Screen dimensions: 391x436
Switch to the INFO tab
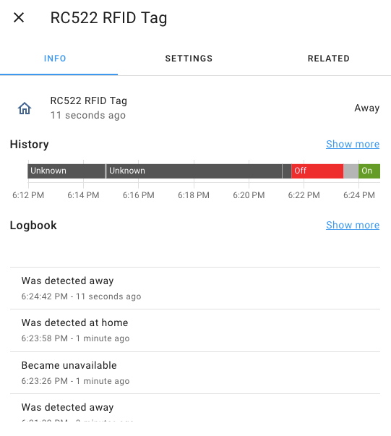point(55,59)
